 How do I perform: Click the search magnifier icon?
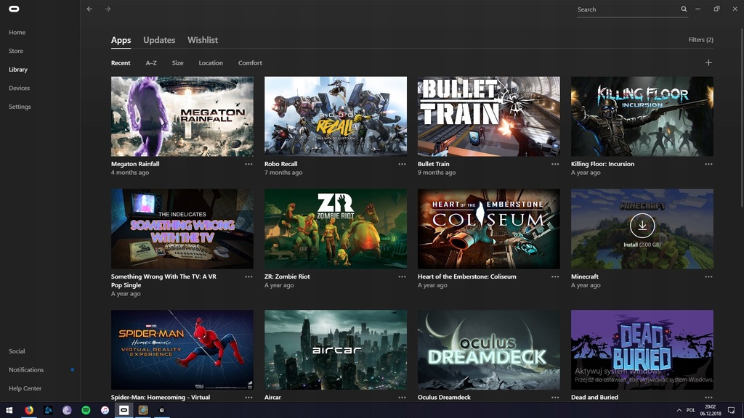pyautogui.click(x=684, y=9)
